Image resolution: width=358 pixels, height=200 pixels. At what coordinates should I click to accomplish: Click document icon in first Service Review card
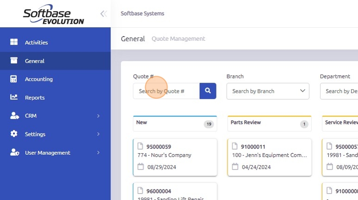pyautogui.click(x=329, y=146)
